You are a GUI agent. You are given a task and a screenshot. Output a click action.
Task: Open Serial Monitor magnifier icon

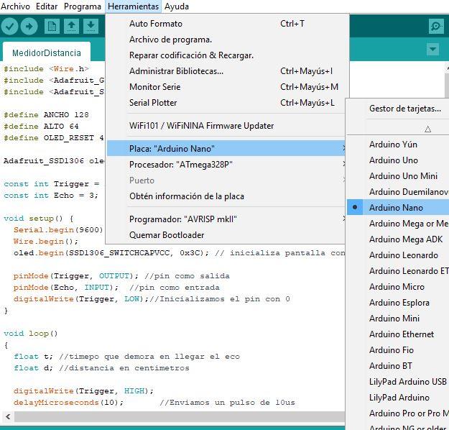(436, 27)
